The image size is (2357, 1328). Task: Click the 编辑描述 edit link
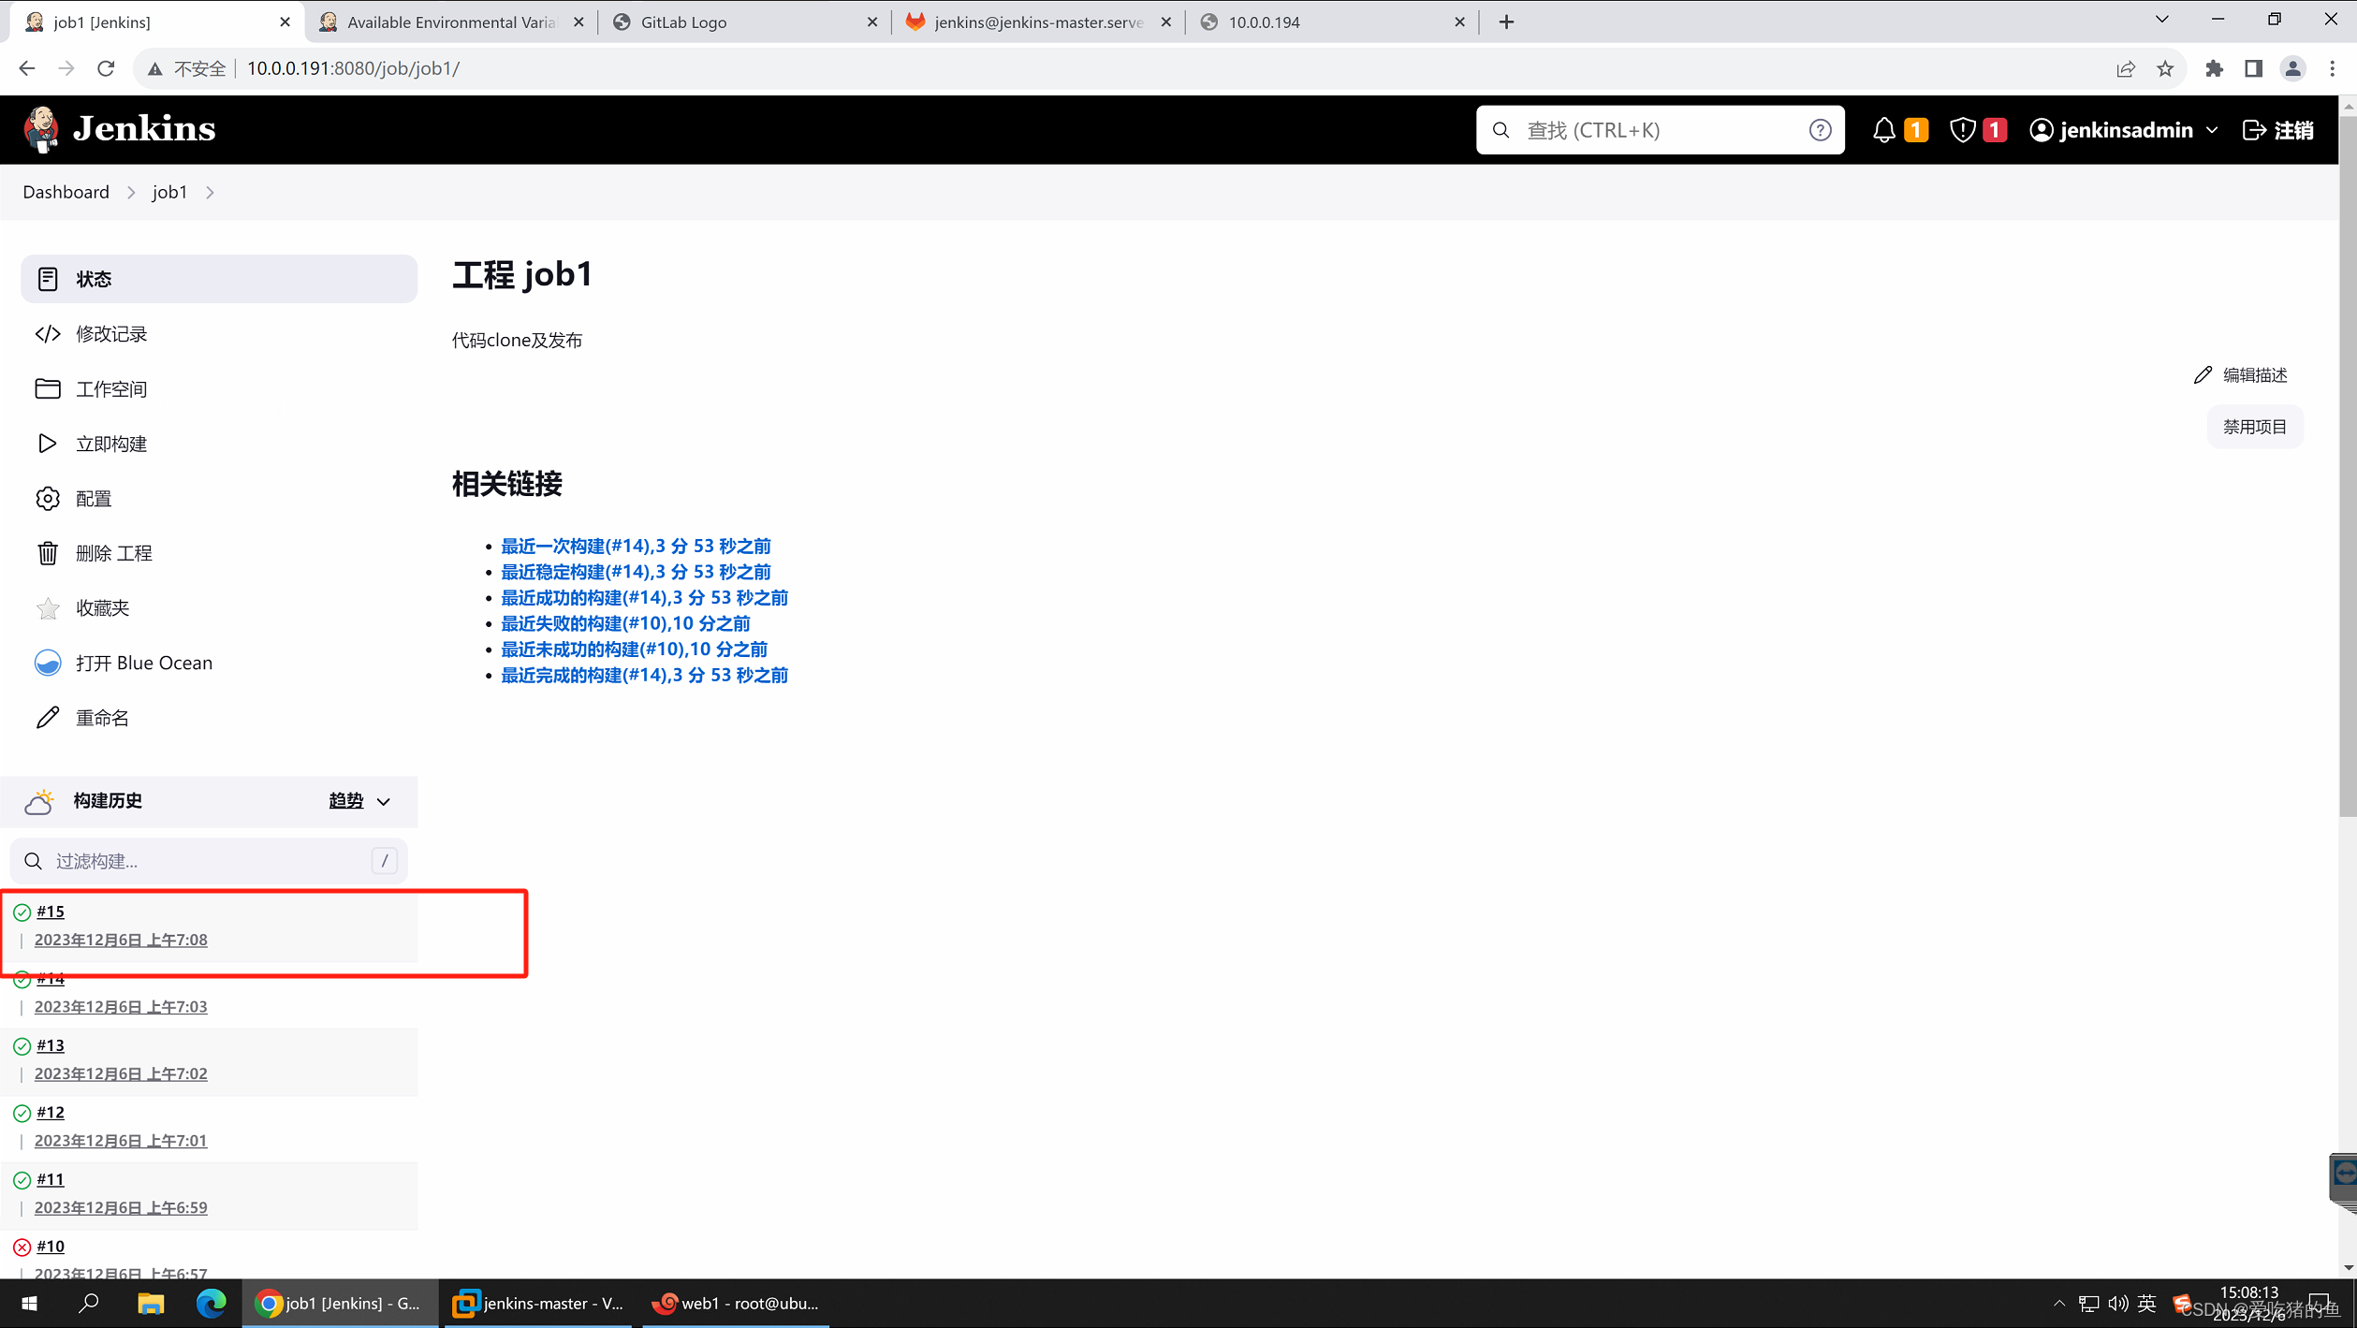[2241, 375]
